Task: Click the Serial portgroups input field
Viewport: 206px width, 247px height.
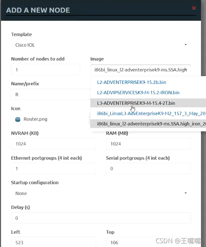Action: click(x=148, y=169)
